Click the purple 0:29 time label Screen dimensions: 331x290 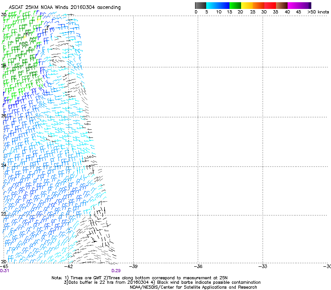pos(116,271)
